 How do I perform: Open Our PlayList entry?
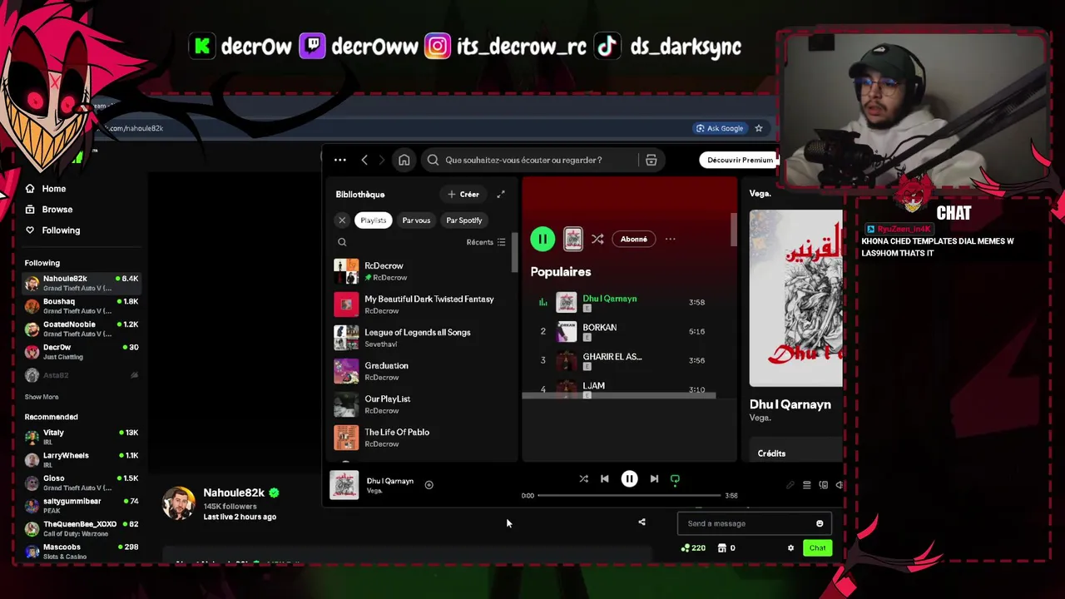(x=422, y=404)
